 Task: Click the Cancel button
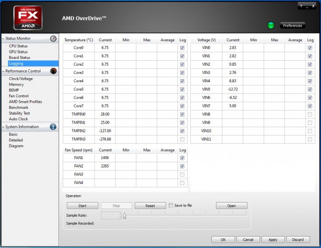pyautogui.click(x=248, y=240)
